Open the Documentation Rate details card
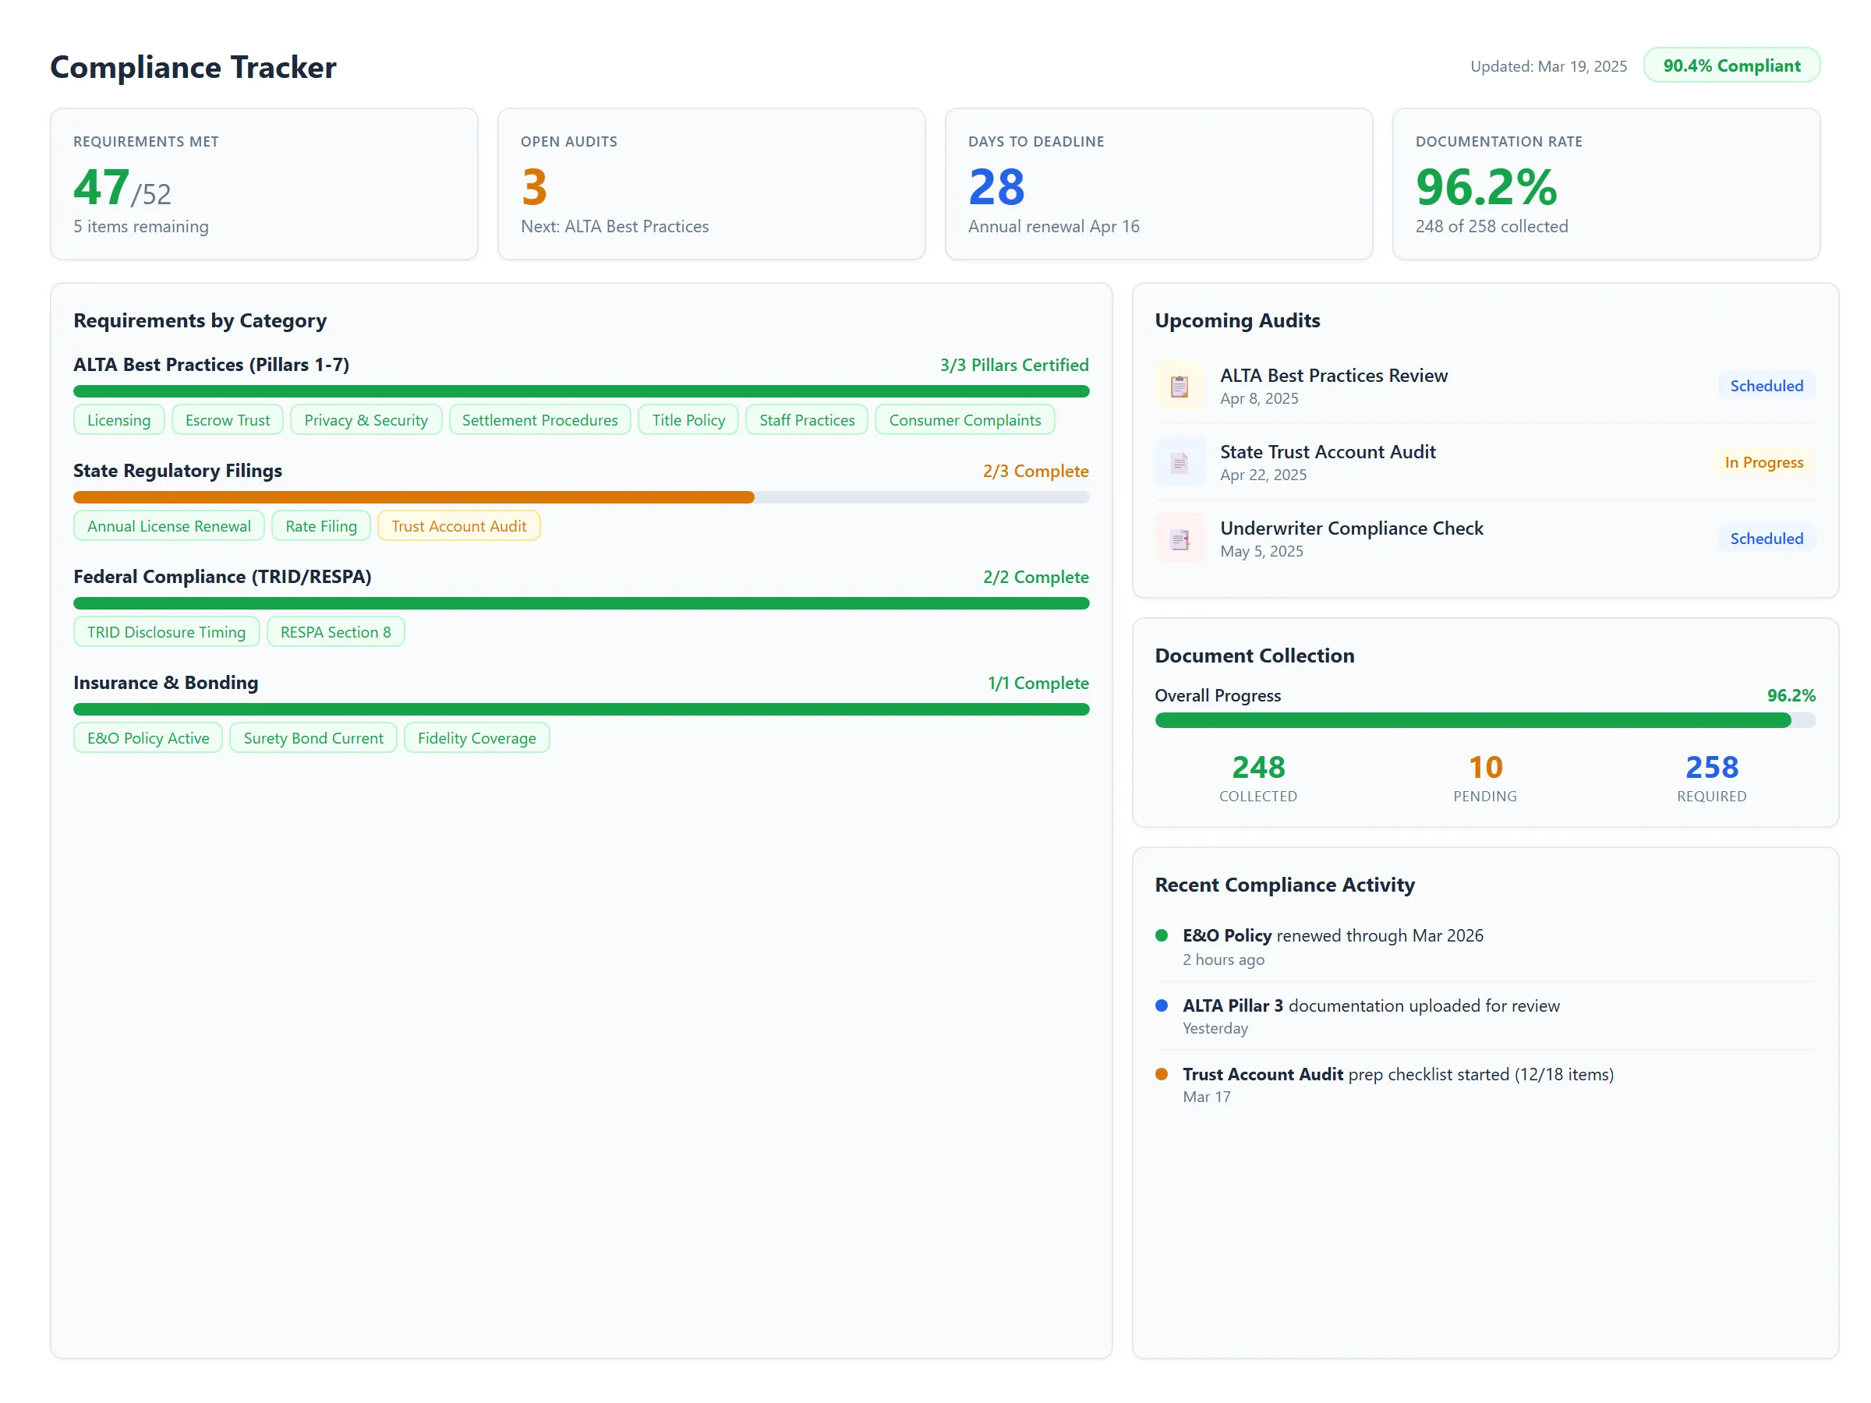Viewport: 1871px width, 1403px height. [x=1605, y=183]
